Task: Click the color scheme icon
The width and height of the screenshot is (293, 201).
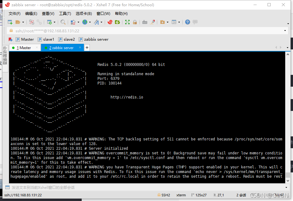Action: point(73,22)
